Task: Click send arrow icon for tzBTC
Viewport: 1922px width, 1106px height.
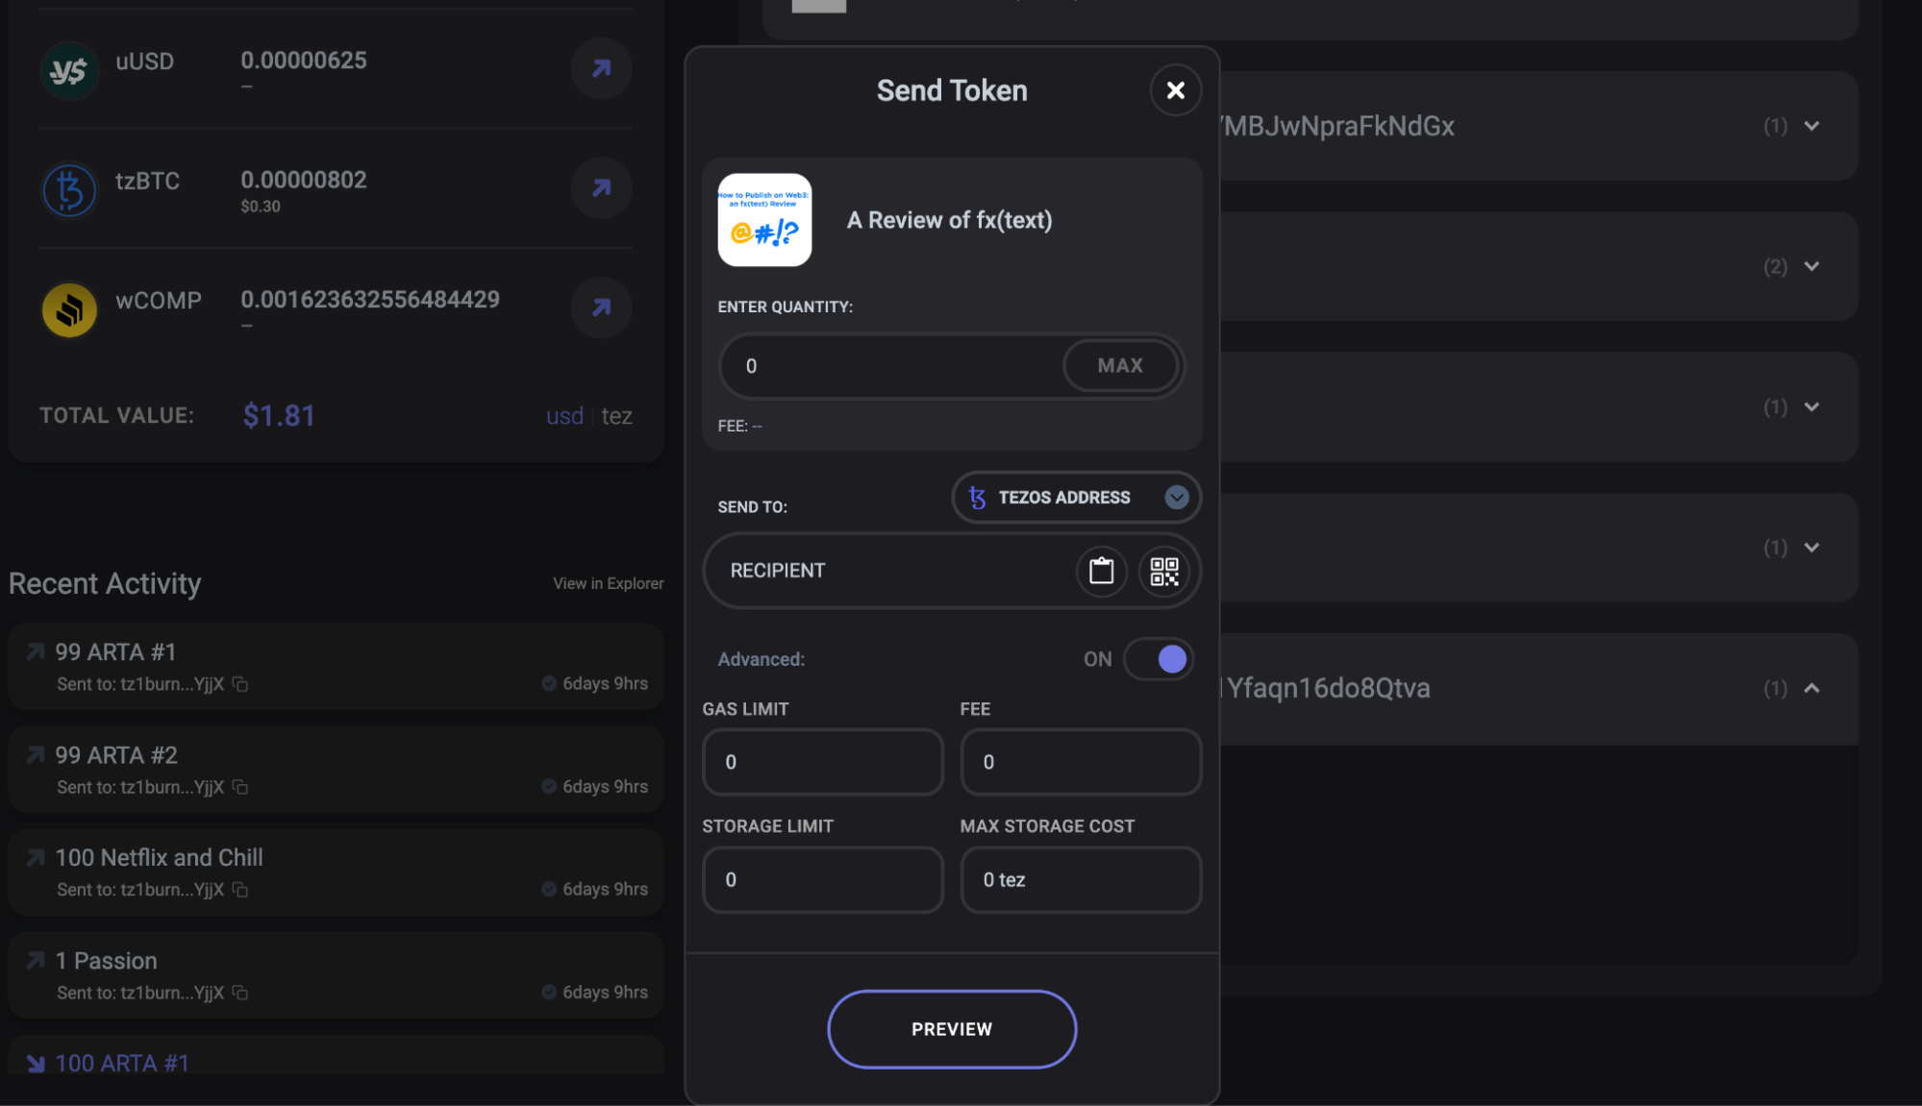Action: click(x=601, y=187)
